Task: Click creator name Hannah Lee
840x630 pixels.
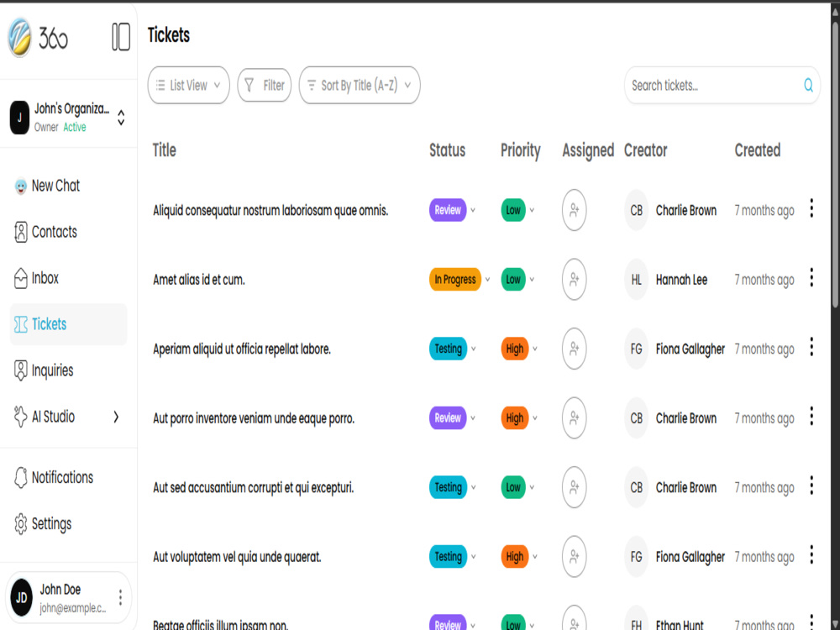Action: pyautogui.click(x=681, y=280)
